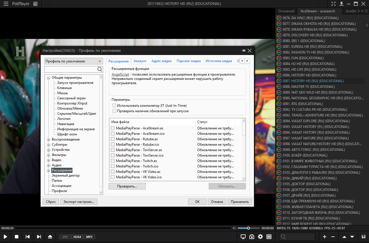Pin the player window on top
369x243 pixels.
pos(341,4)
